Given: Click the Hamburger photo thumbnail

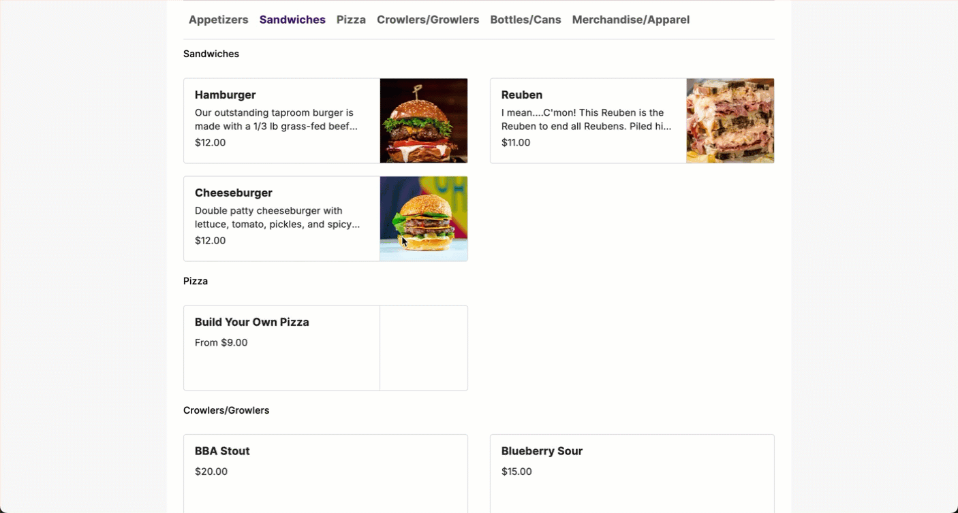Looking at the screenshot, I should click(x=423, y=120).
